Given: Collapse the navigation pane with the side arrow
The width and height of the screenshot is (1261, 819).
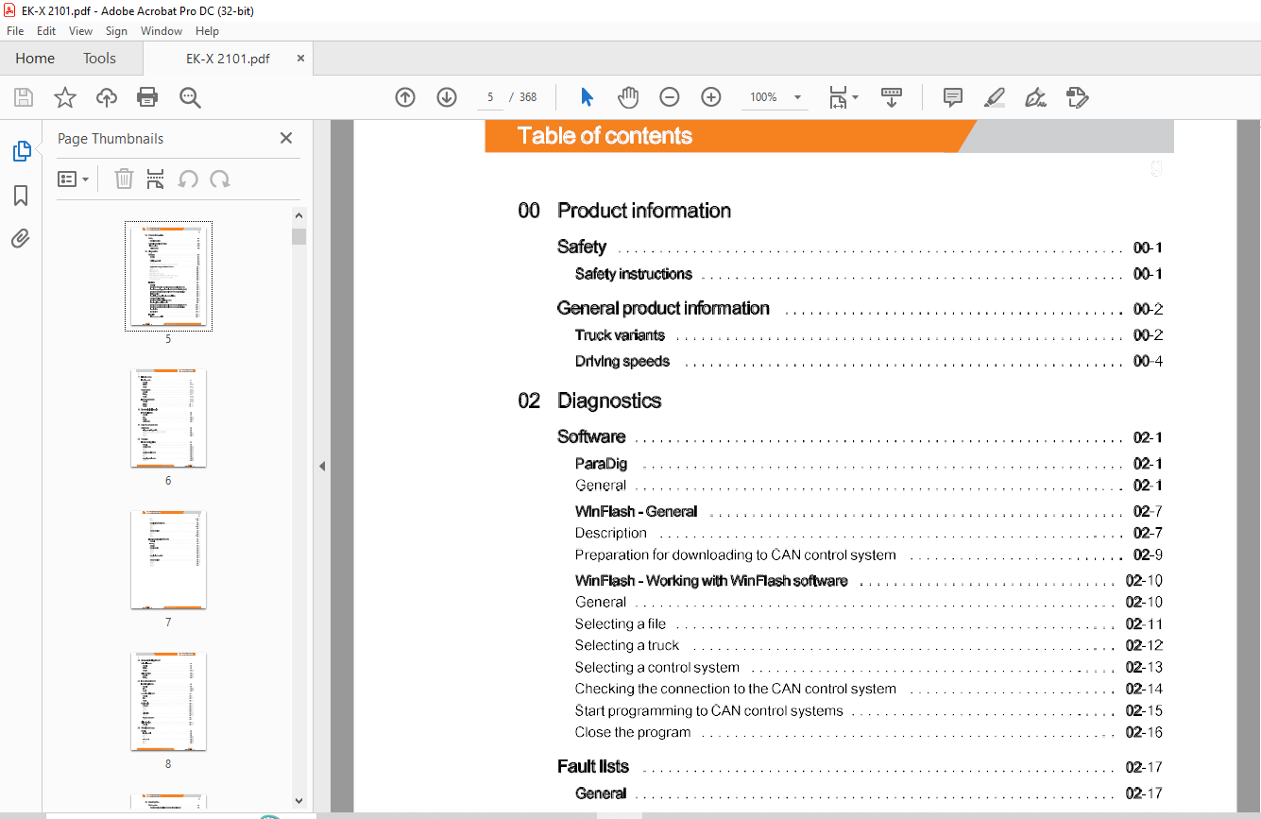Looking at the screenshot, I should tap(322, 466).
